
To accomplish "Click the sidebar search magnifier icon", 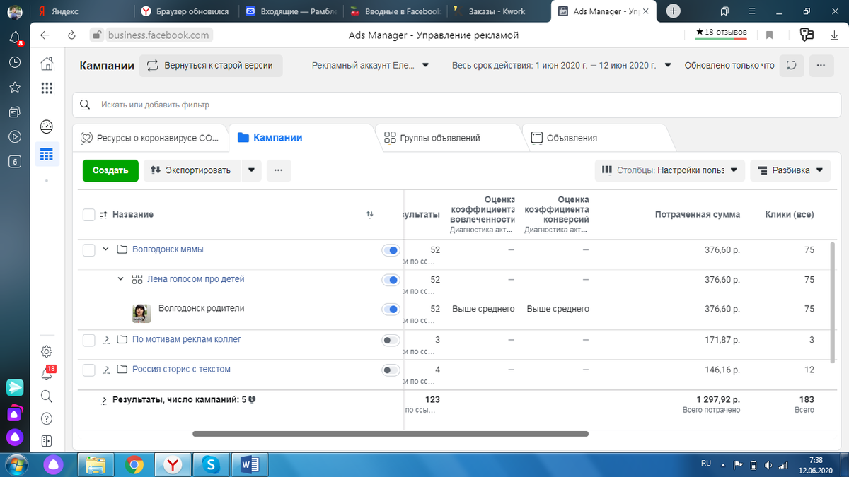I will (47, 396).
